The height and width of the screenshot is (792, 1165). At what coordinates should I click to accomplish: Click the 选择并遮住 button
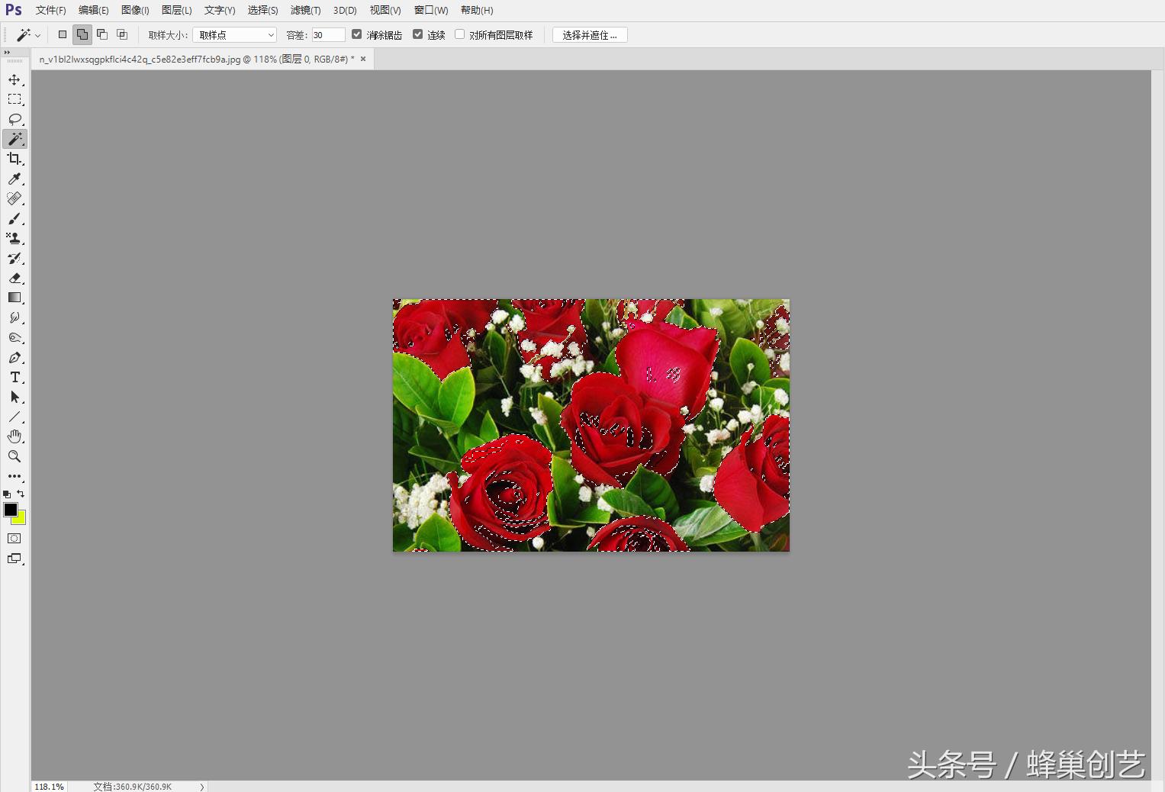[x=589, y=34]
